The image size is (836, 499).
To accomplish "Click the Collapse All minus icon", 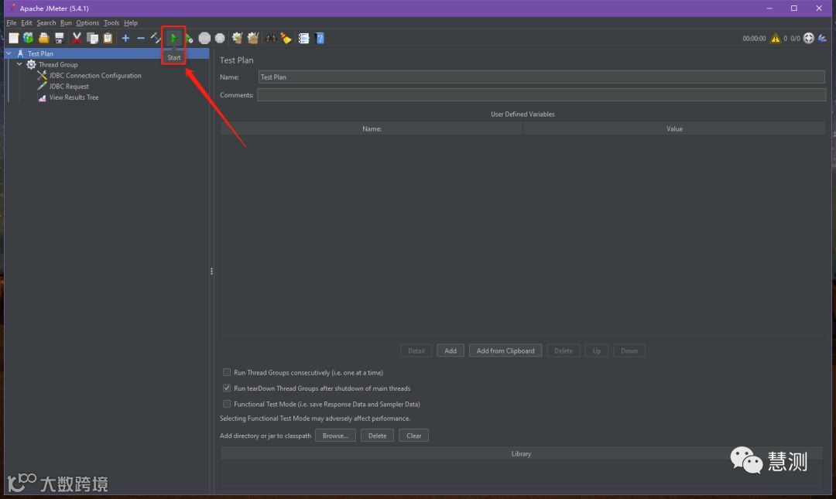I will point(141,38).
